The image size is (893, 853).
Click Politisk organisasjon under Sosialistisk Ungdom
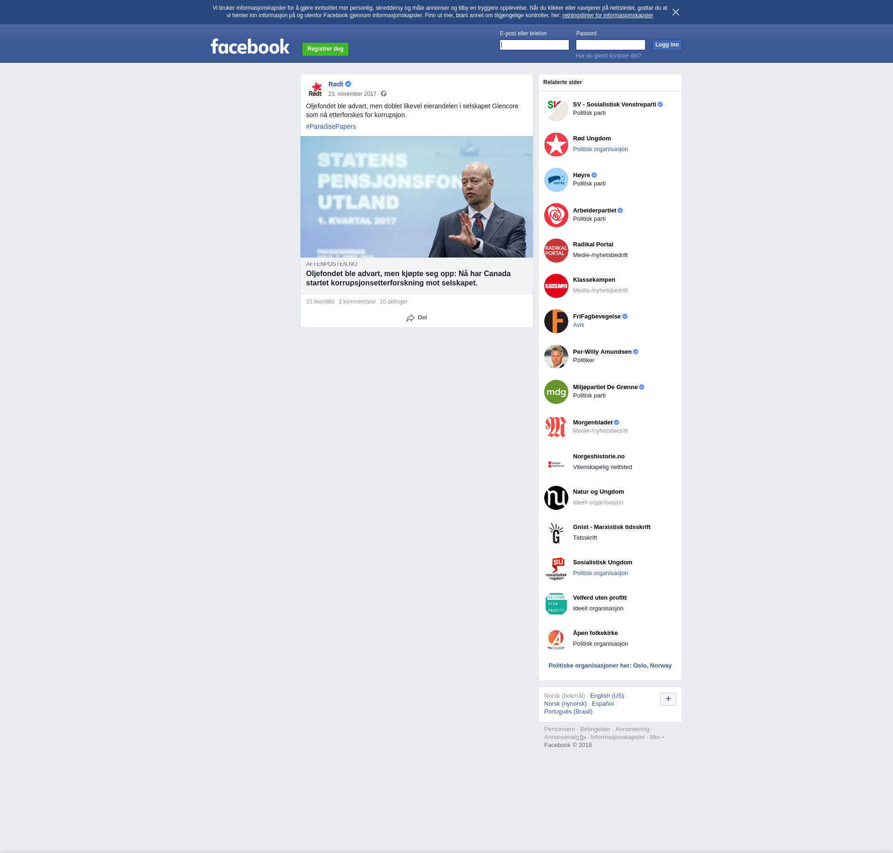click(600, 573)
